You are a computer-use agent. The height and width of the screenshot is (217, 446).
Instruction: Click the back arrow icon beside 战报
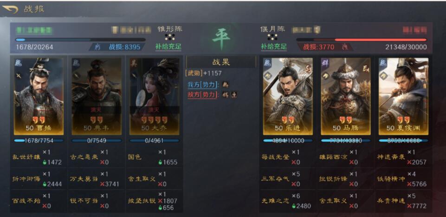tap(10, 9)
